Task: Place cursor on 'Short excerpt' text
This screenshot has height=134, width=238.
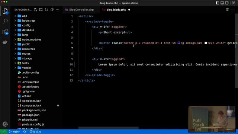Action: click(114, 32)
